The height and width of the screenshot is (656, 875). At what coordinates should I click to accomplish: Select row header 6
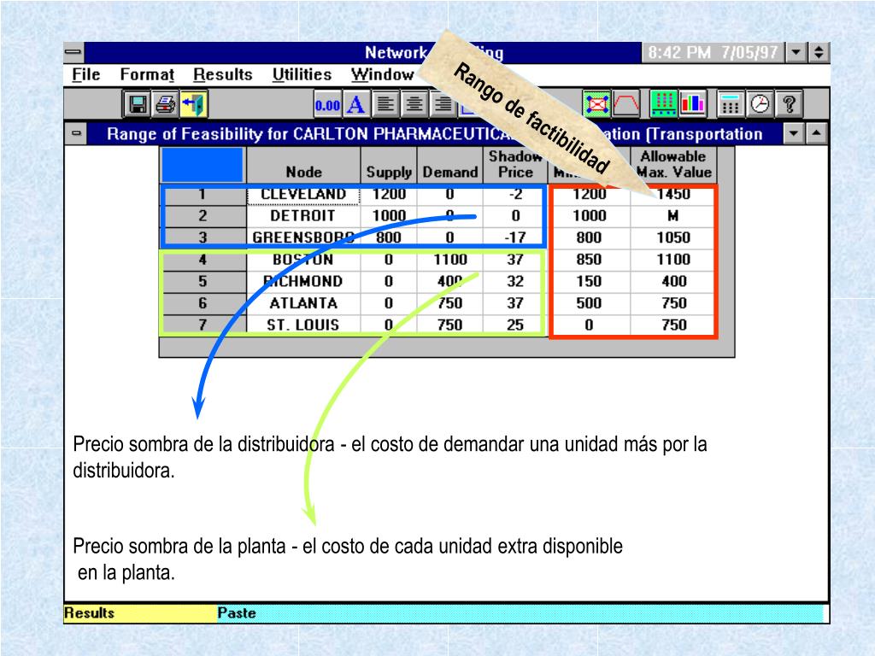[x=203, y=303]
